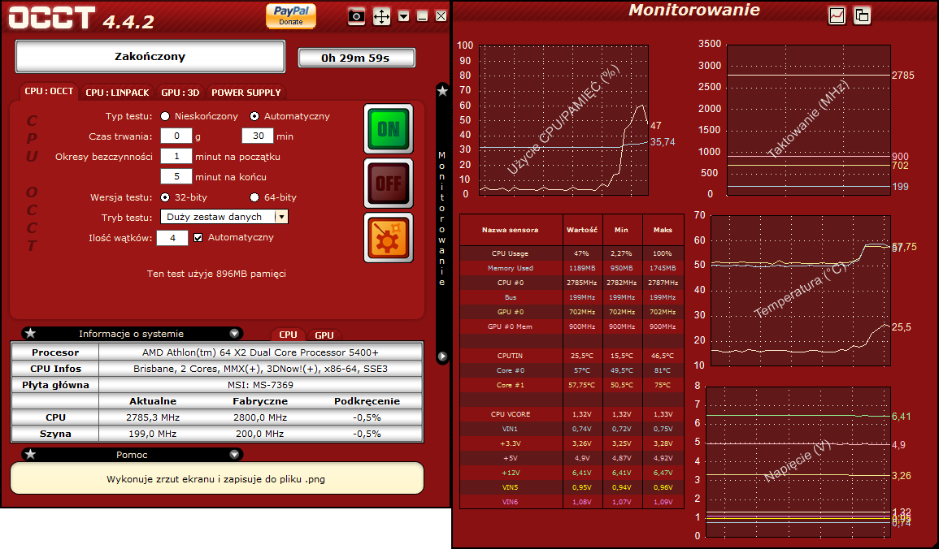939x549 pixels.
Task: Click the Memory Used sensor row
Action: coord(572,268)
